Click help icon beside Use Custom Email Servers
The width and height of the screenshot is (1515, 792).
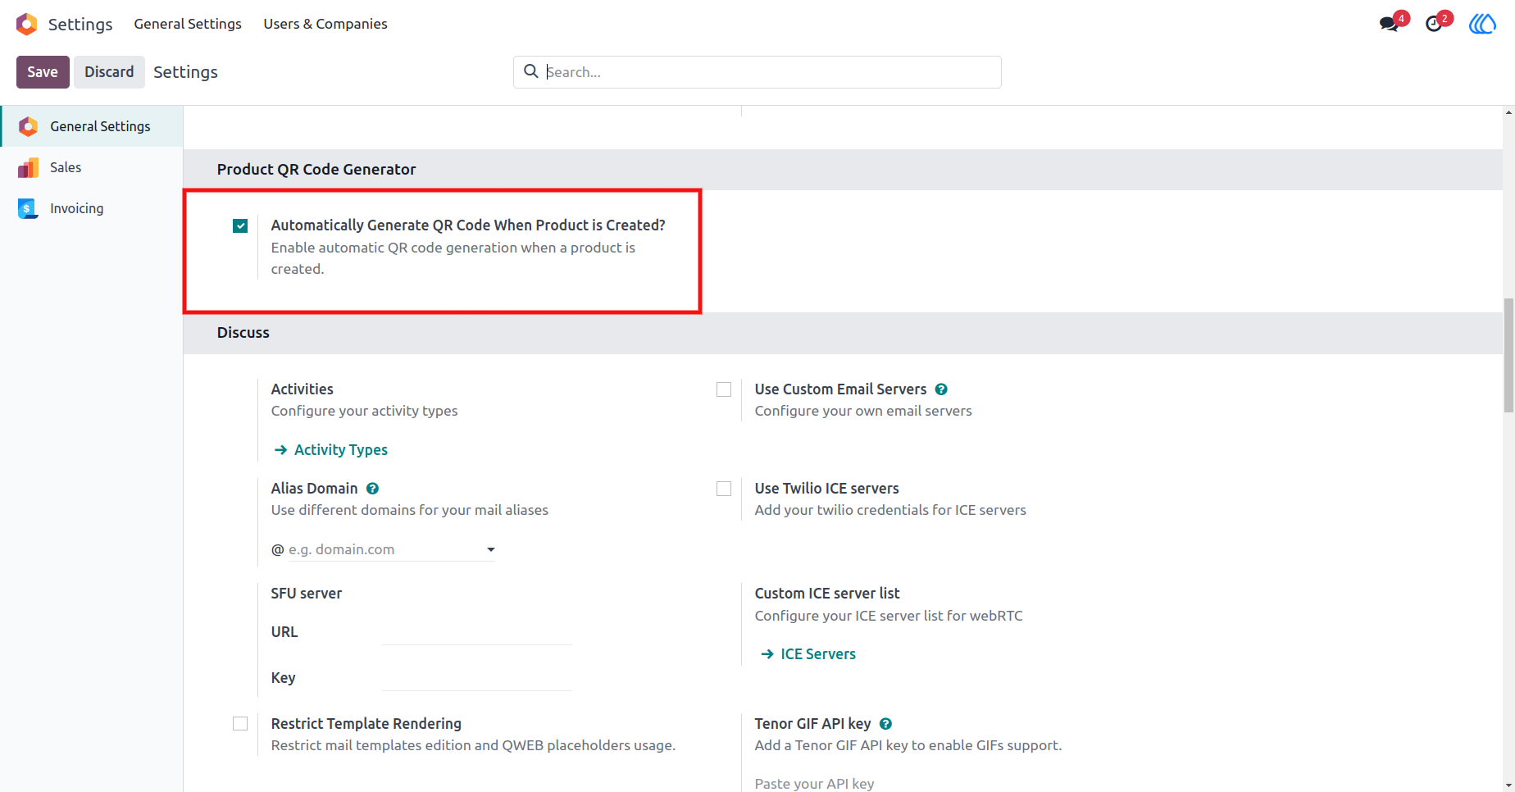point(941,389)
